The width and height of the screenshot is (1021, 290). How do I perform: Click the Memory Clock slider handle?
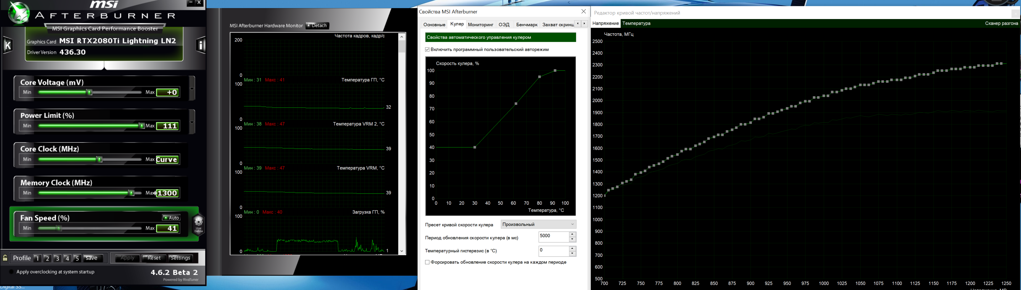pyautogui.click(x=132, y=193)
